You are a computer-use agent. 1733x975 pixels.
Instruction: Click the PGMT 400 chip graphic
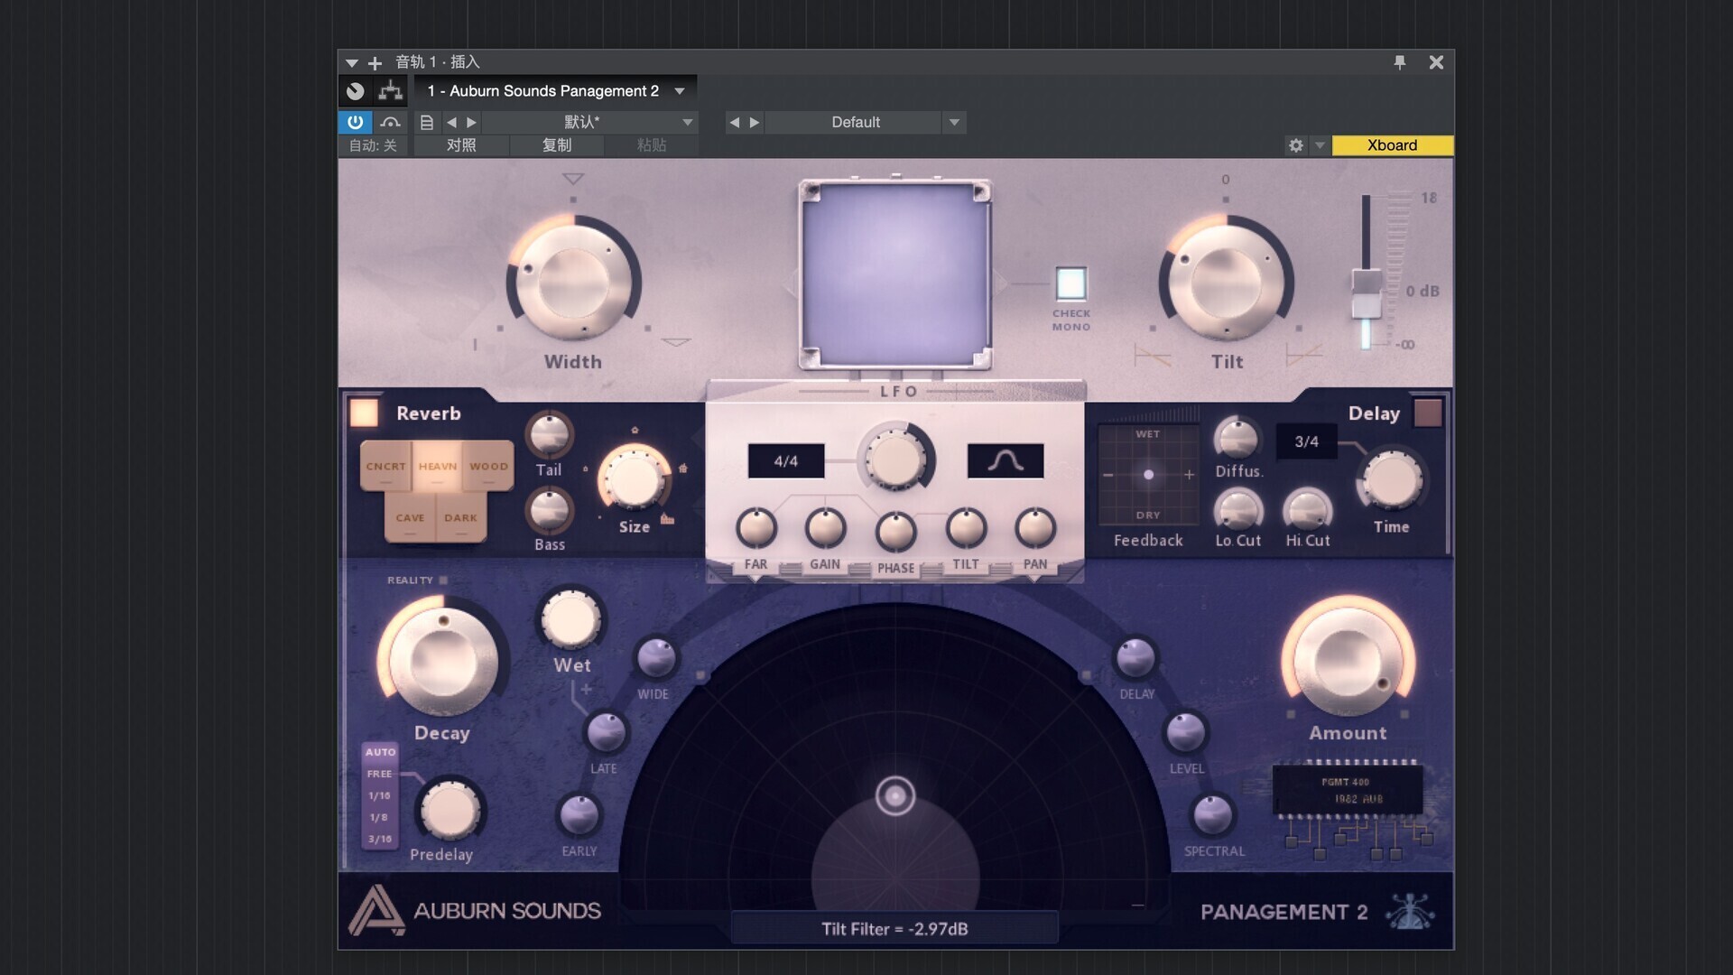[1348, 790]
